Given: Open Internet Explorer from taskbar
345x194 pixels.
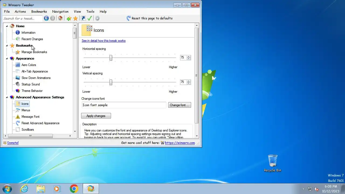Looking at the screenshot, I should coord(24,189).
